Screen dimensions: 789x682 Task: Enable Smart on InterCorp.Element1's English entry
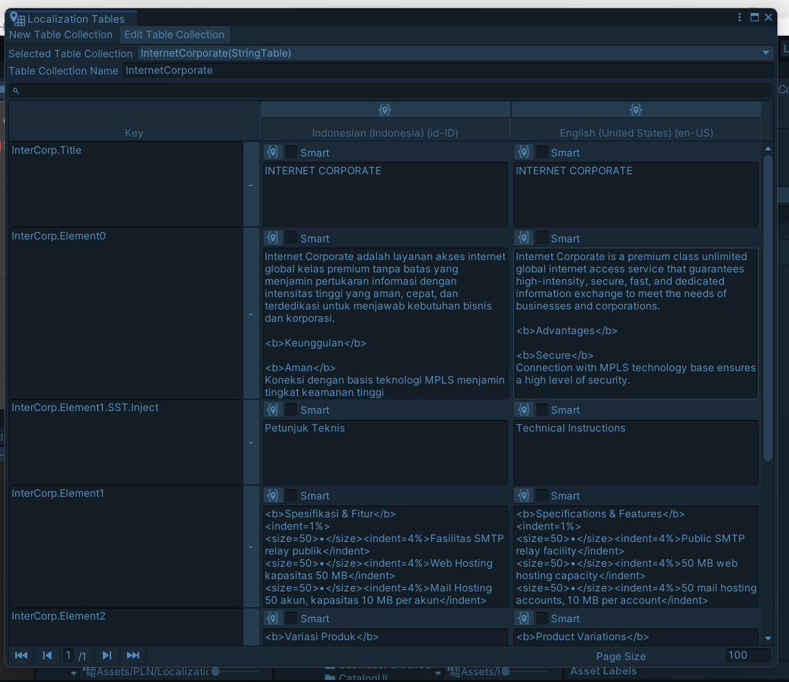[542, 495]
